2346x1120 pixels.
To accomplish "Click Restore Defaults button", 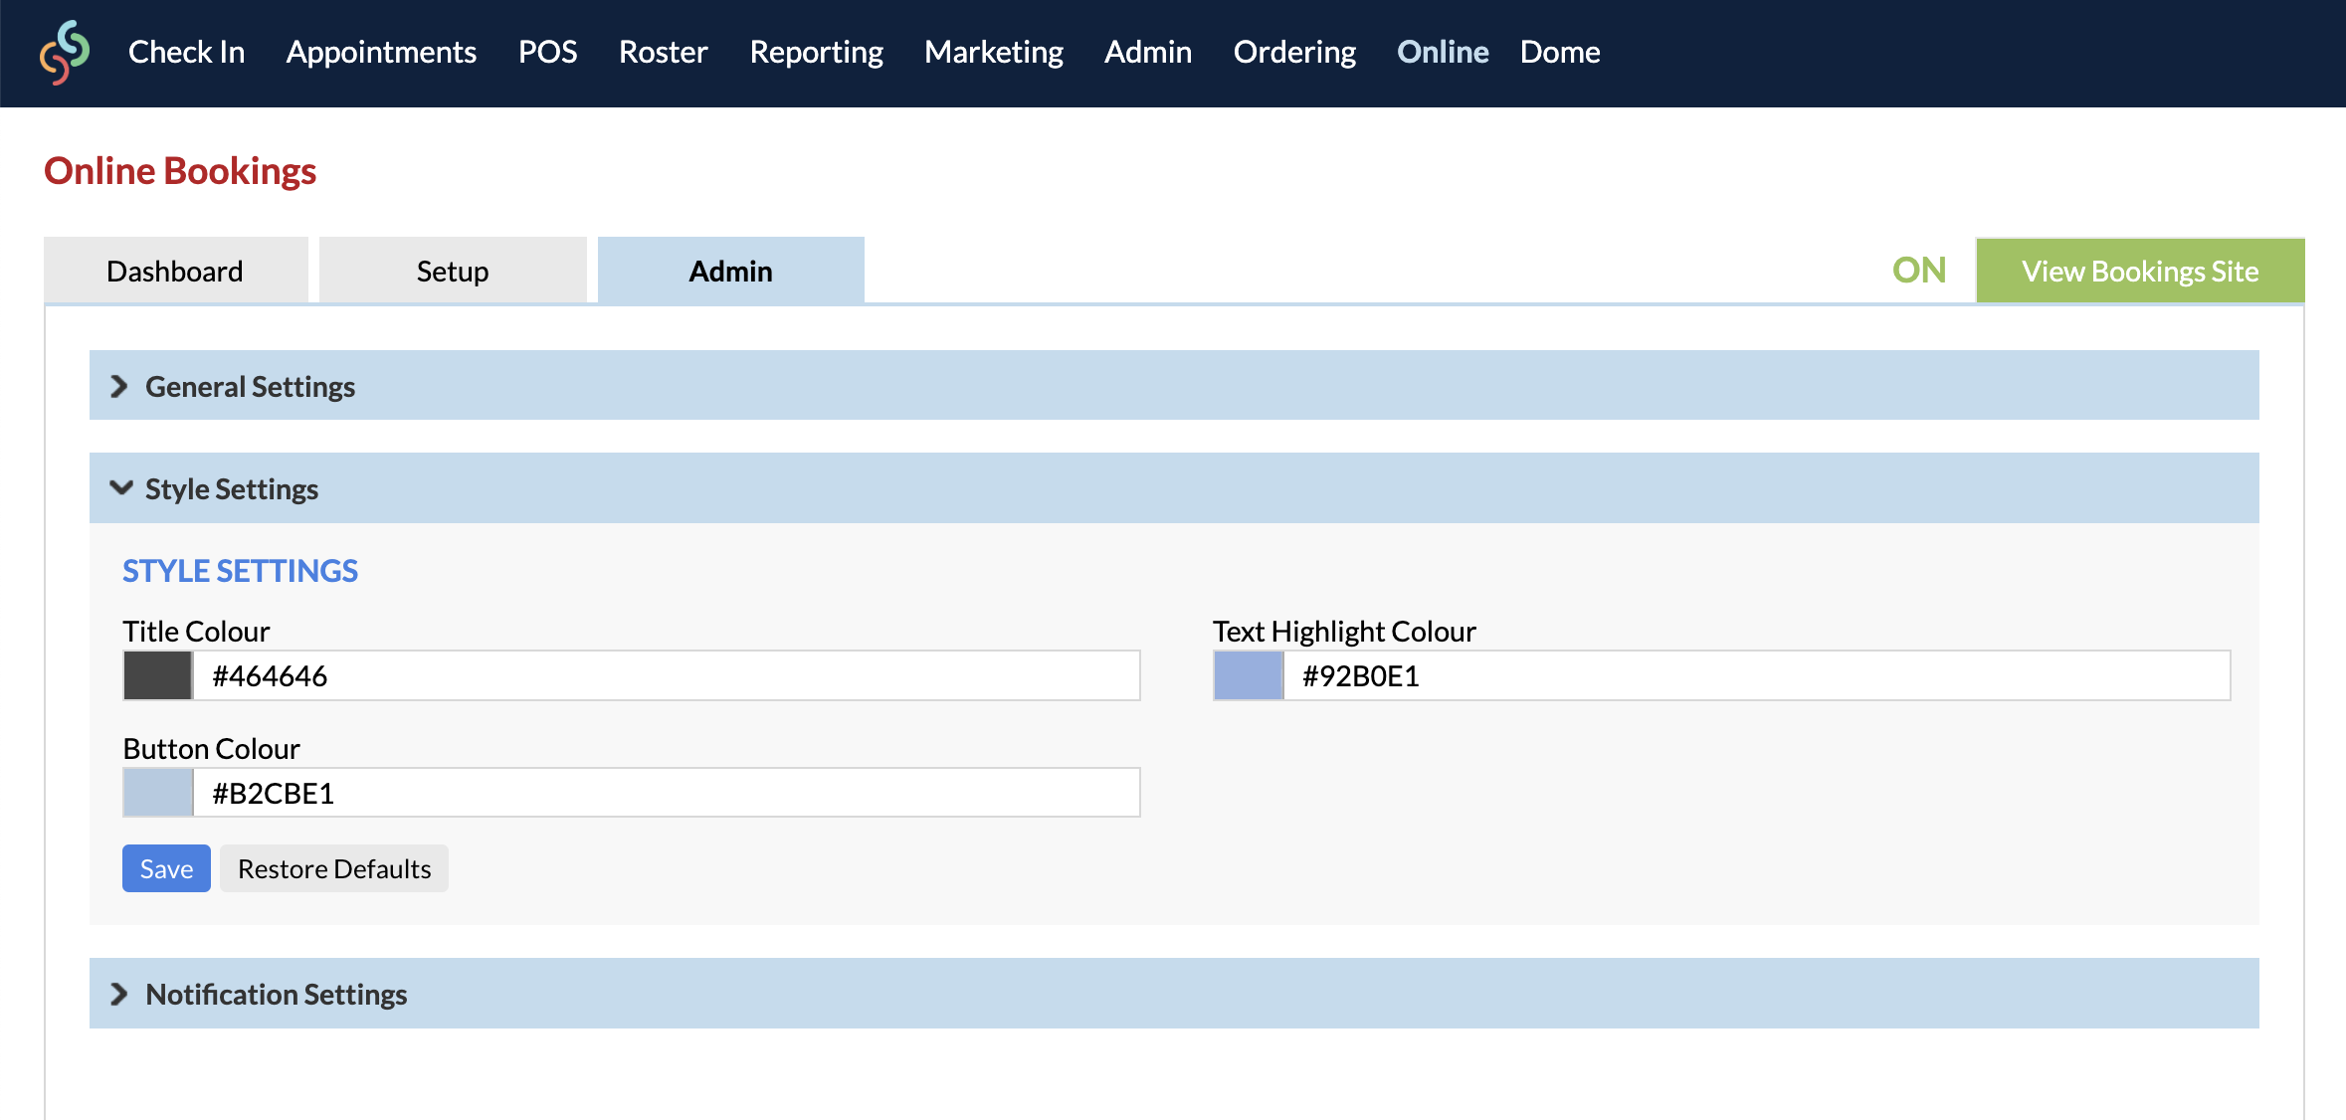I will point(334,868).
